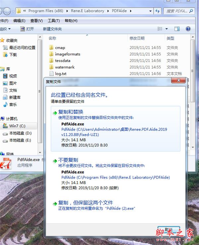The width and height of the screenshot is (199, 245).
Task: Click the refresh arrows icon by address bar
Action: pos(157,11)
